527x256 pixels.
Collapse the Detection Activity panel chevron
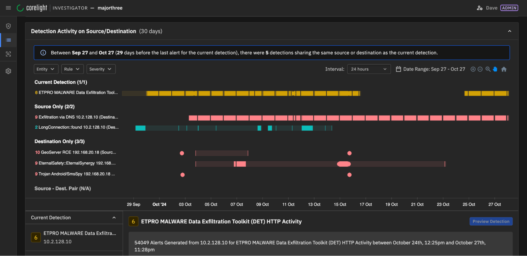(509, 31)
